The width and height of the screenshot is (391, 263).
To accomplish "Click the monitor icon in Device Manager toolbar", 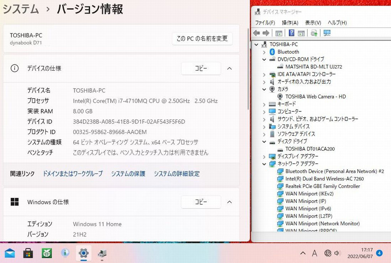I will coord(327,33).
